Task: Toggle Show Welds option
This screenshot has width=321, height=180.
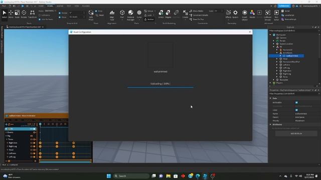Action: pos(196,11)
